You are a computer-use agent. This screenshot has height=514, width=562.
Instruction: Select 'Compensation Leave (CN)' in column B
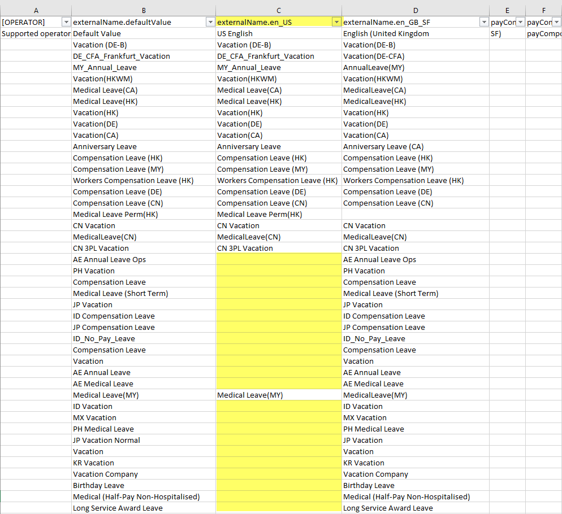[144, 203]
